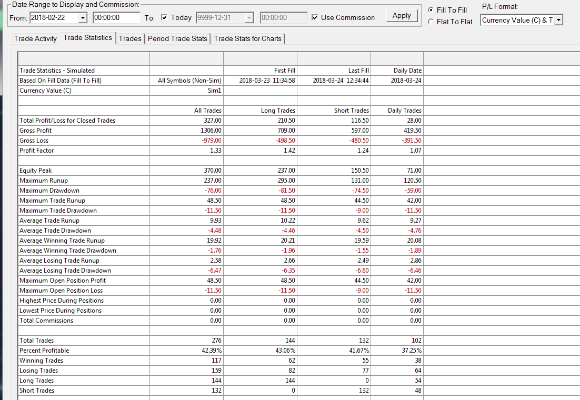
Task: Click the To time field
Action: [284, 18]
